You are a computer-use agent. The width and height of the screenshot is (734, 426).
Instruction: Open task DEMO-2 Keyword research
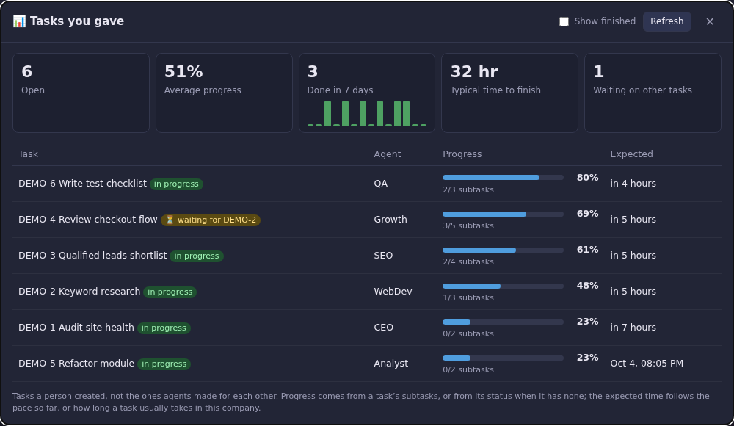pyautogui.click(x=79, y=292)
